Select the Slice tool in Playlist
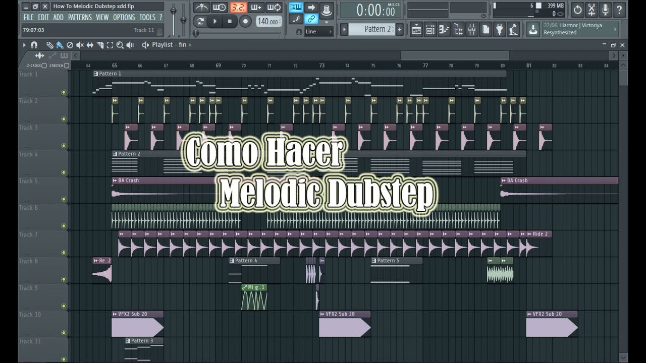 pyautogui.click(x=100, y=45)
